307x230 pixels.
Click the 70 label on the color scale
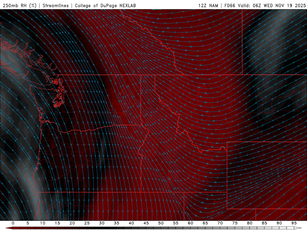click(x=220, y=223)
